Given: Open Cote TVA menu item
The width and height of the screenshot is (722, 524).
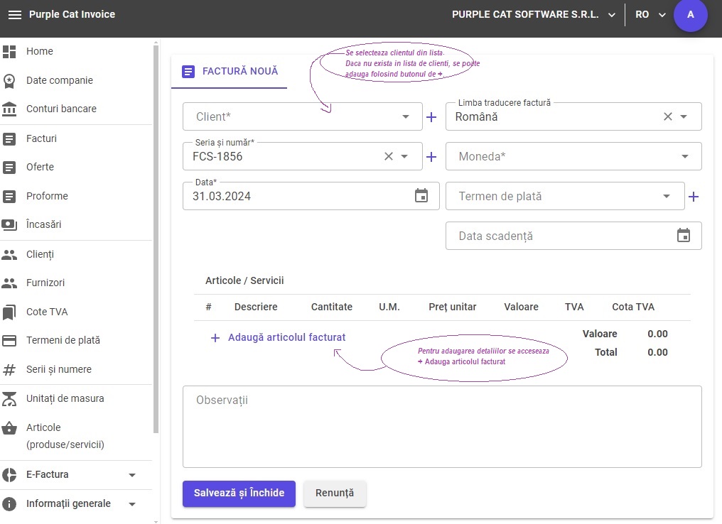Looking at the screenshot, I should tap(47, 312).
